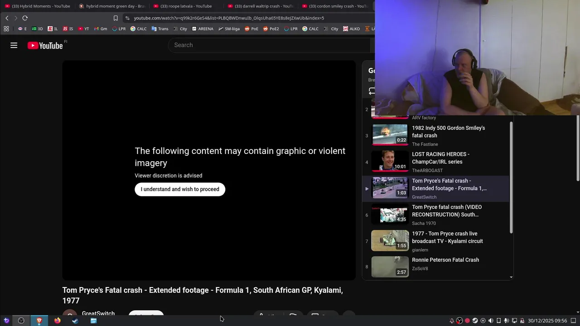
Task: Switch to hybrid moment green day tab
Action: 111,6
